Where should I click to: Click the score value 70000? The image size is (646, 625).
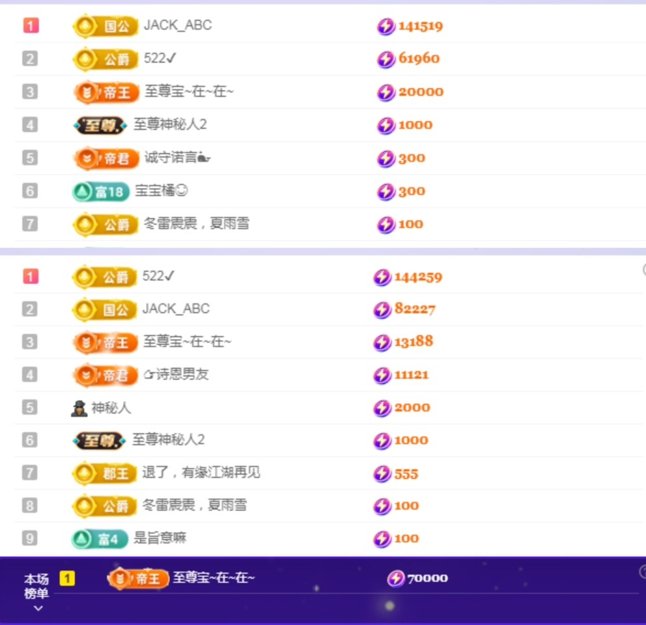tap(428, 578)
